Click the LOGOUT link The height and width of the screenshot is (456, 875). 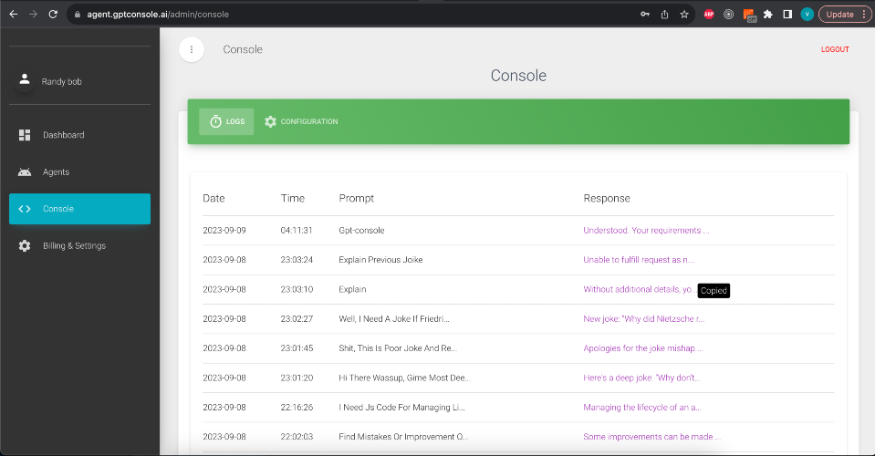click(835, 49)
